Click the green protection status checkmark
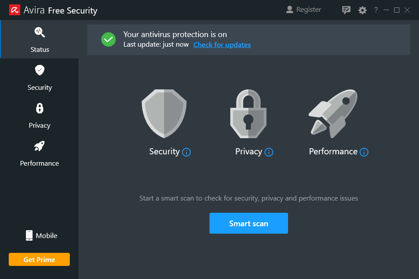Image resolution: width=419 pixels, height=279 pixels. point(108,39)
